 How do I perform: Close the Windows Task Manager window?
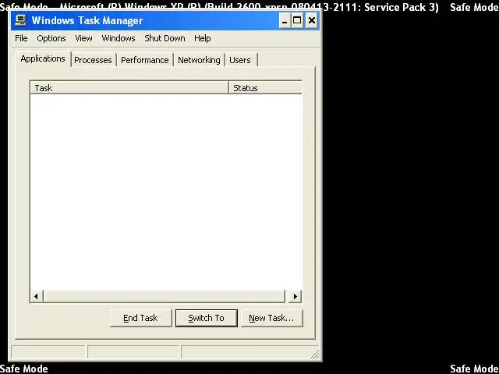tap(312, 21)
